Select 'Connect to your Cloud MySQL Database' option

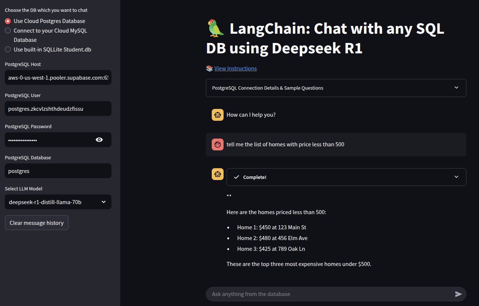(x=8, y=31)
